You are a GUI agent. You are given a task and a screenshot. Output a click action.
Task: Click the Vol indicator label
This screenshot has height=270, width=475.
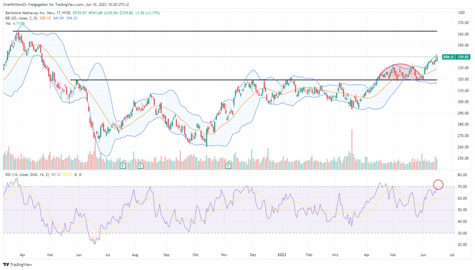point(8,23)
